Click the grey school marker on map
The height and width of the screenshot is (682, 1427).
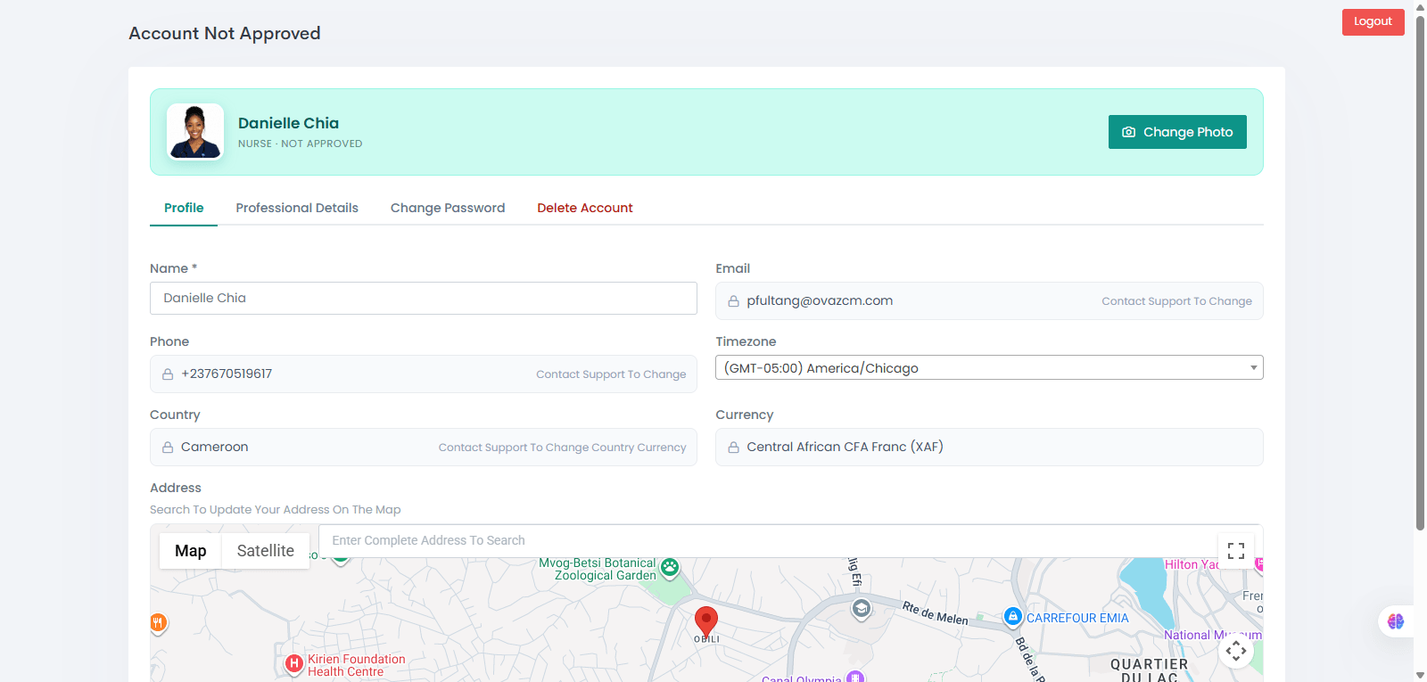[861, 609]
